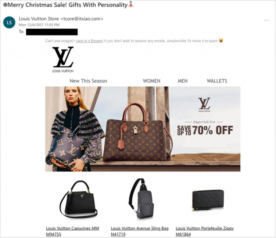Select the WOMEN navigation item
This screenshot has height=238, width=276.
[x=151, y=81]
